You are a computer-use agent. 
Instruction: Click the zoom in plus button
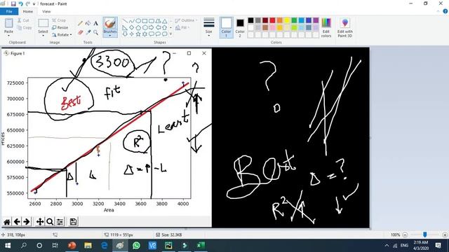coord(445,235)
